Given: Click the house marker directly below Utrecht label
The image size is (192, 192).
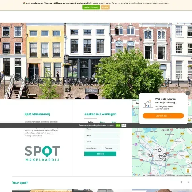Looking at the screenshot, I should [161, 157].
